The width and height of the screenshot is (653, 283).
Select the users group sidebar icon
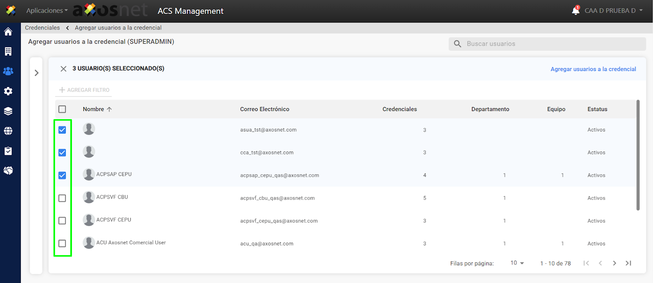8,71
